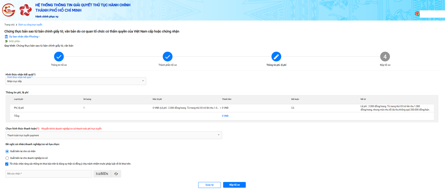Click the red star logo in header

point(25,10)
